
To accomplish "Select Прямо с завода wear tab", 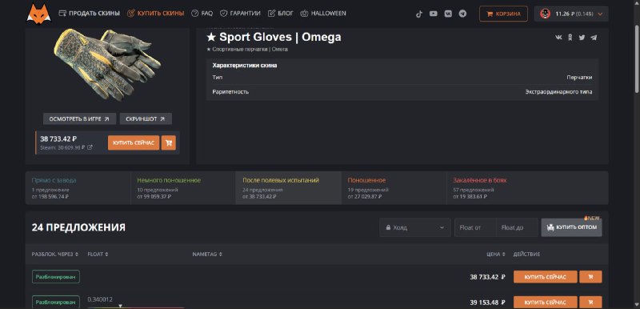I will [x=78, y=188].
